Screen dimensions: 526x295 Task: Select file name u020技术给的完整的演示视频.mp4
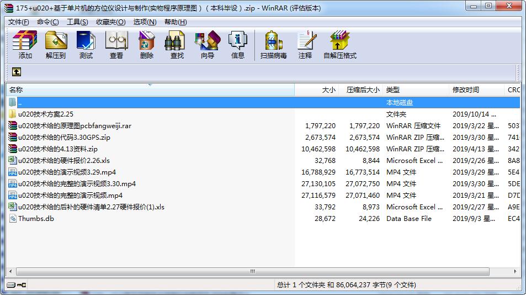(x=71, y=196)
